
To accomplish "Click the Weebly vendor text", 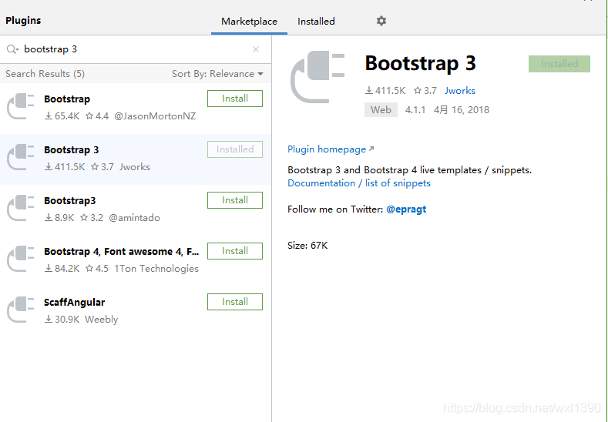I will 101,320.
